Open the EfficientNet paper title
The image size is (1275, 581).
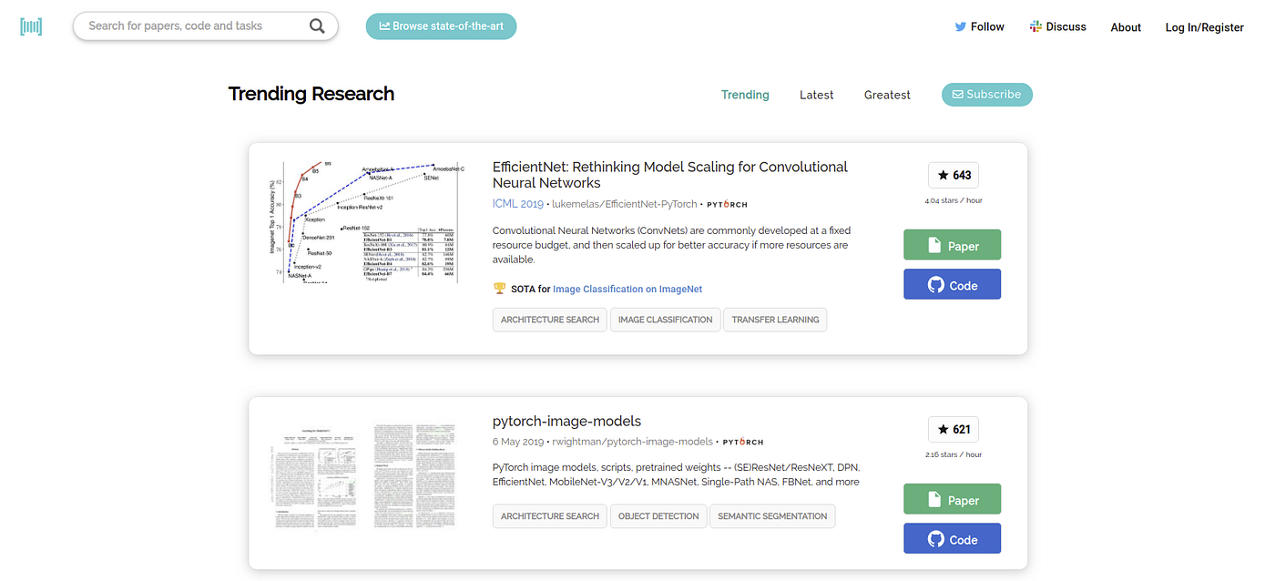click(669, 175)
